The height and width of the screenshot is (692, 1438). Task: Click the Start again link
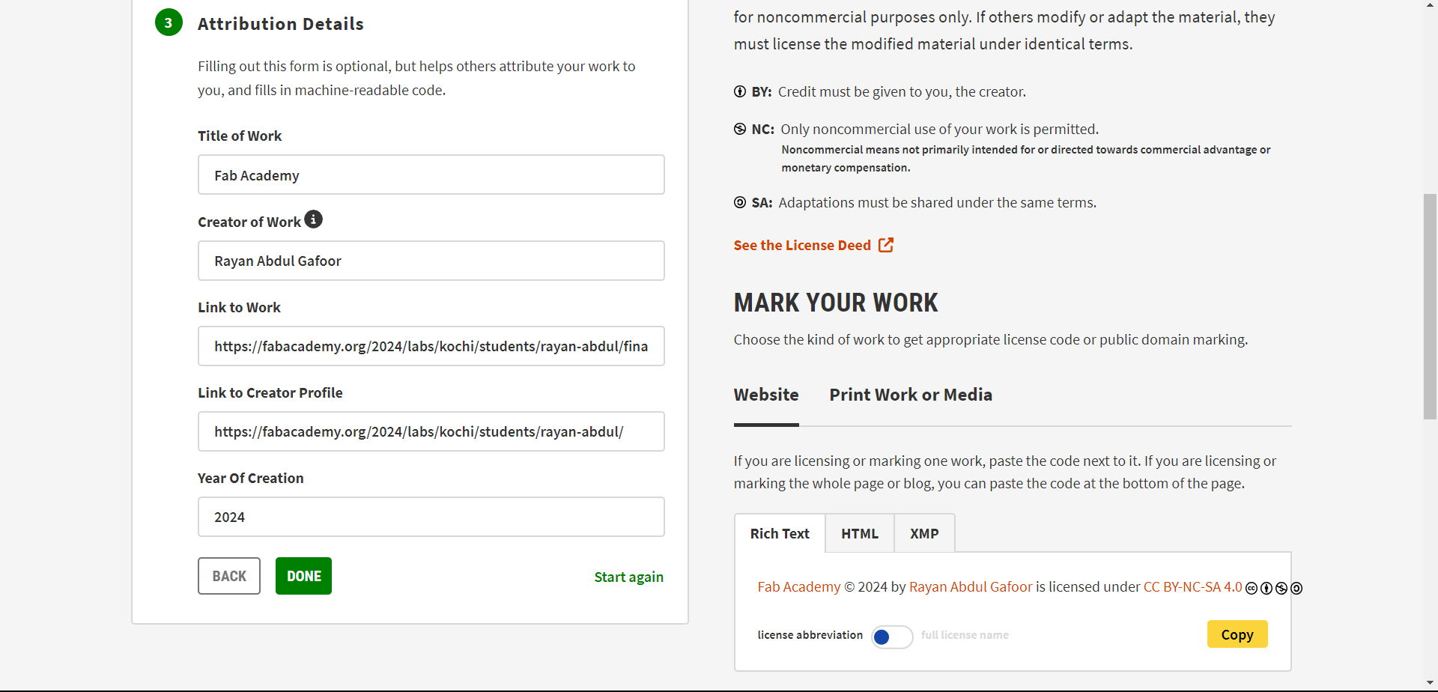[x=628, y=577]
